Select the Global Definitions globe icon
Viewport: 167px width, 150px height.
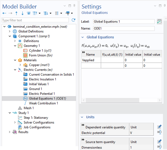click(x=15, y=31)
